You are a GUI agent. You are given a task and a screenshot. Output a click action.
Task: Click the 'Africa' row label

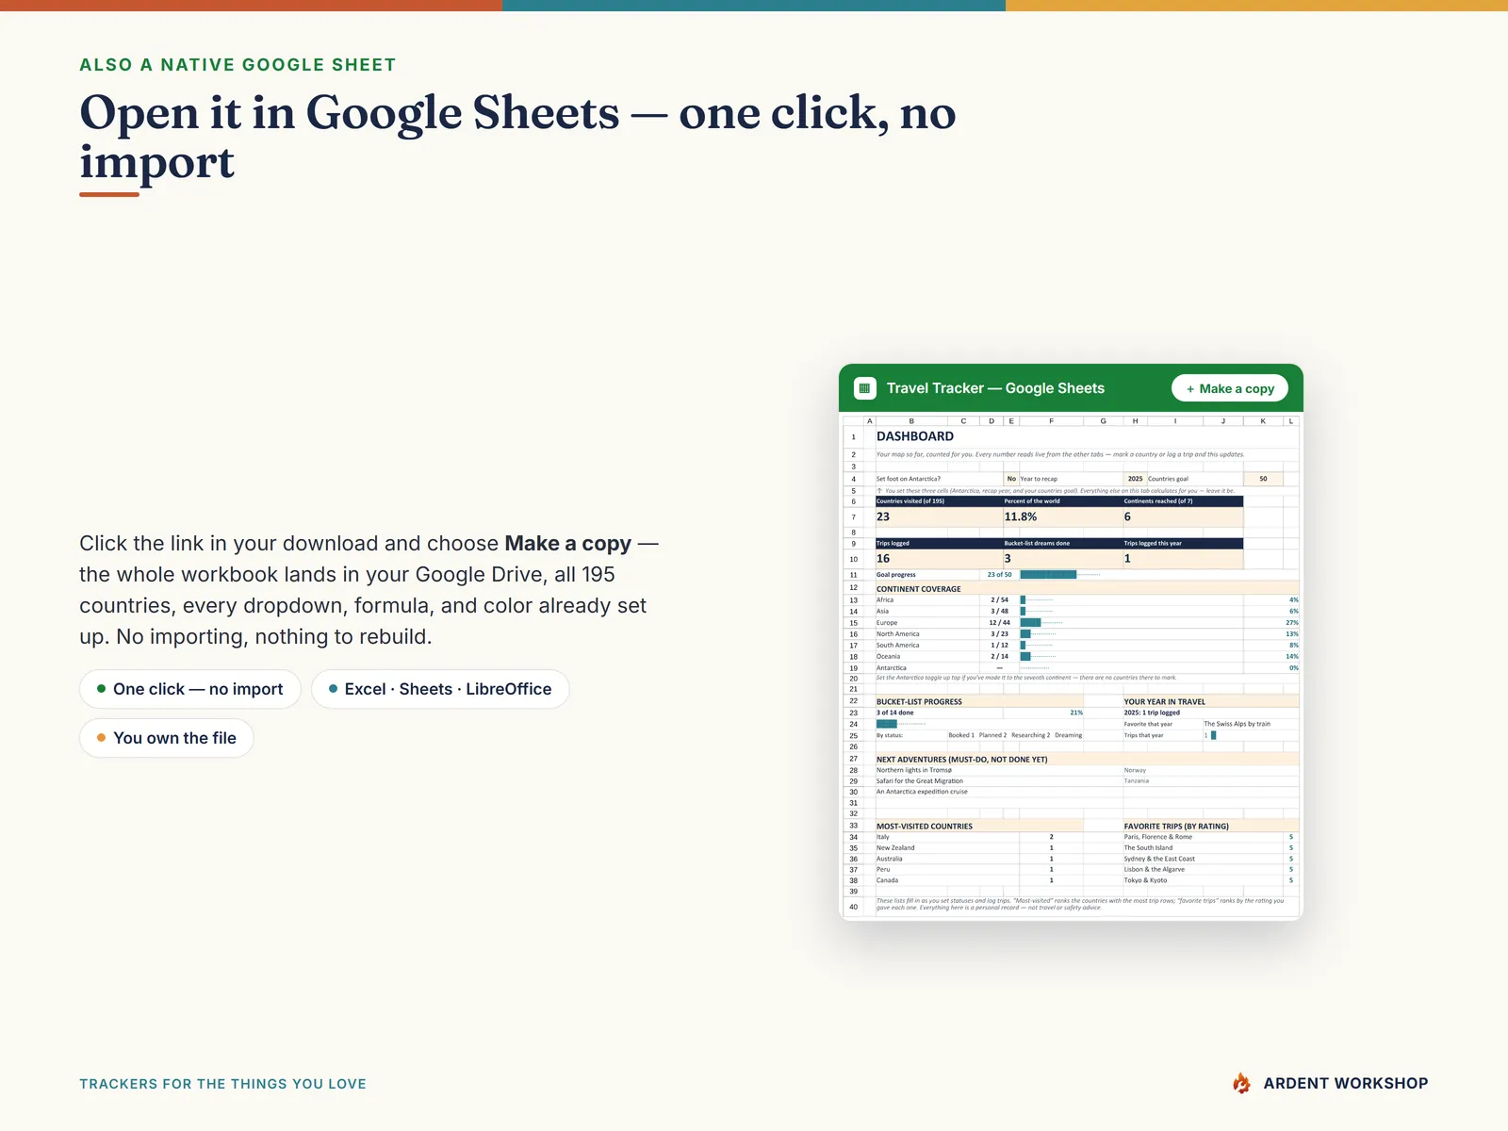[x=885, y=600]
